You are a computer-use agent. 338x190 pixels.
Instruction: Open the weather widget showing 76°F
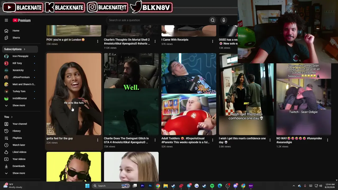(x=13, y=186)
